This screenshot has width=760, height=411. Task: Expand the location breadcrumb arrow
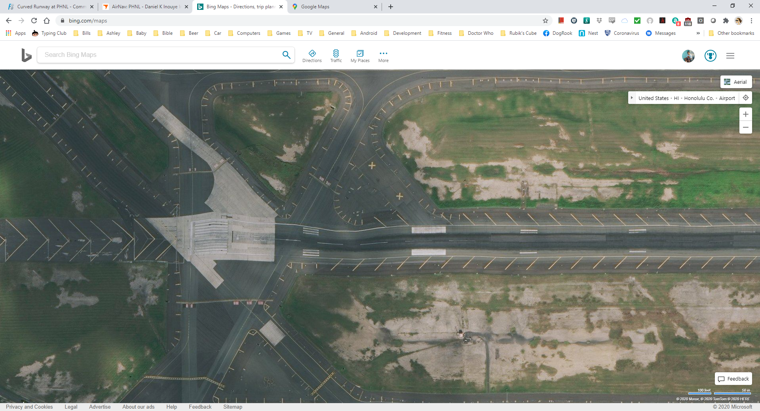click(x=632, y=98)
